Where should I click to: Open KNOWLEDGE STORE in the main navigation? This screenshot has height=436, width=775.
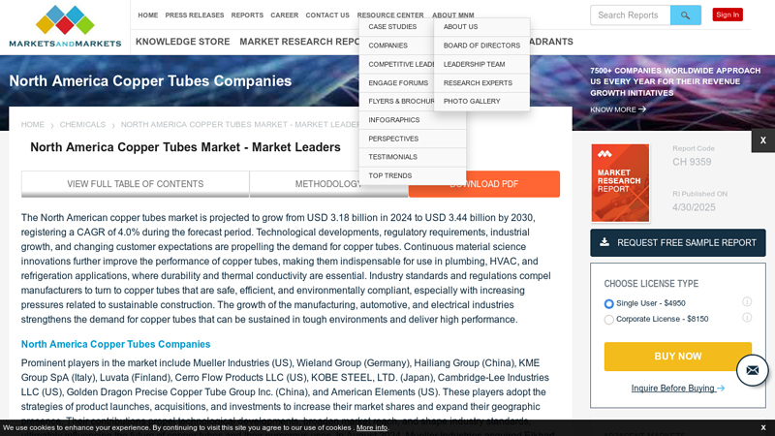tap(183, 42)
